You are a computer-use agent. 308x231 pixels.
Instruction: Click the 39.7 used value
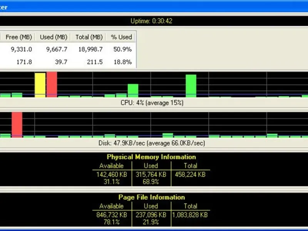tap(61, 62)
